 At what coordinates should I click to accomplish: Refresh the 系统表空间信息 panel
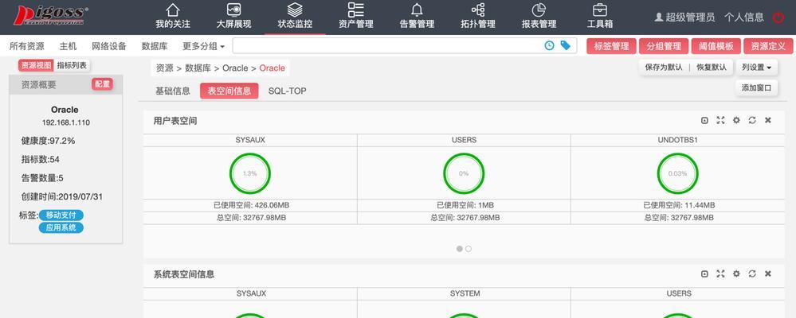752,274
